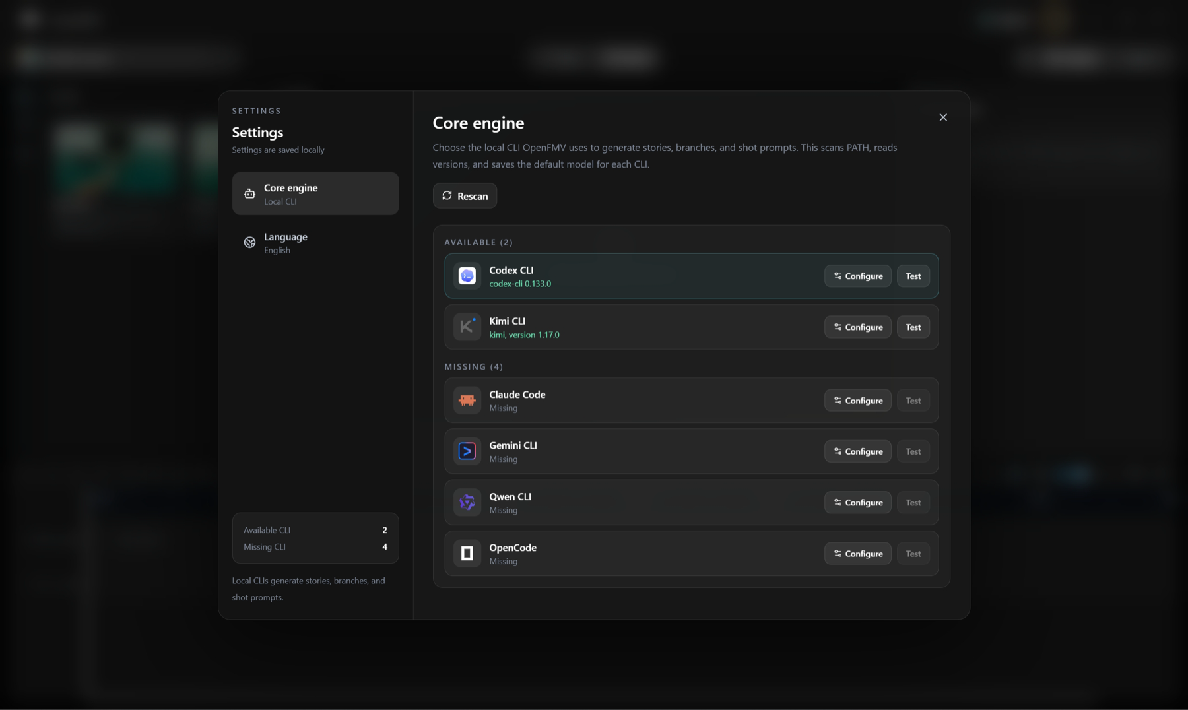Click Test for Gemini CLI
The image size is (1188, 710).
pos(913,451)
